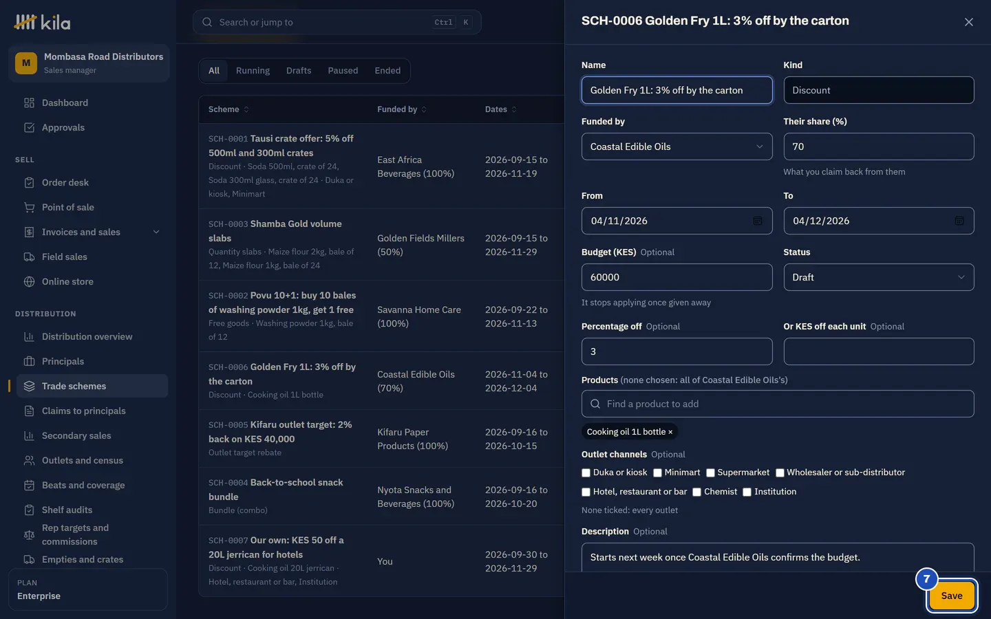
Task: Open Principals briefcase icon
Action: pyautogui.click(x=29, y=361)
